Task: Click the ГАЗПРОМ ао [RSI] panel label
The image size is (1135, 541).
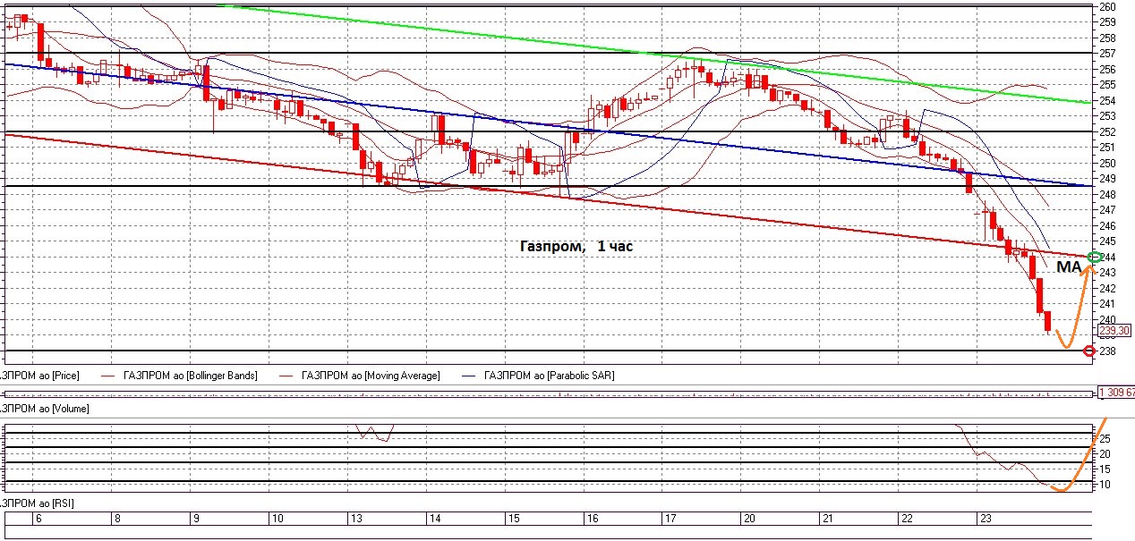Action: (x=38, y=504)
